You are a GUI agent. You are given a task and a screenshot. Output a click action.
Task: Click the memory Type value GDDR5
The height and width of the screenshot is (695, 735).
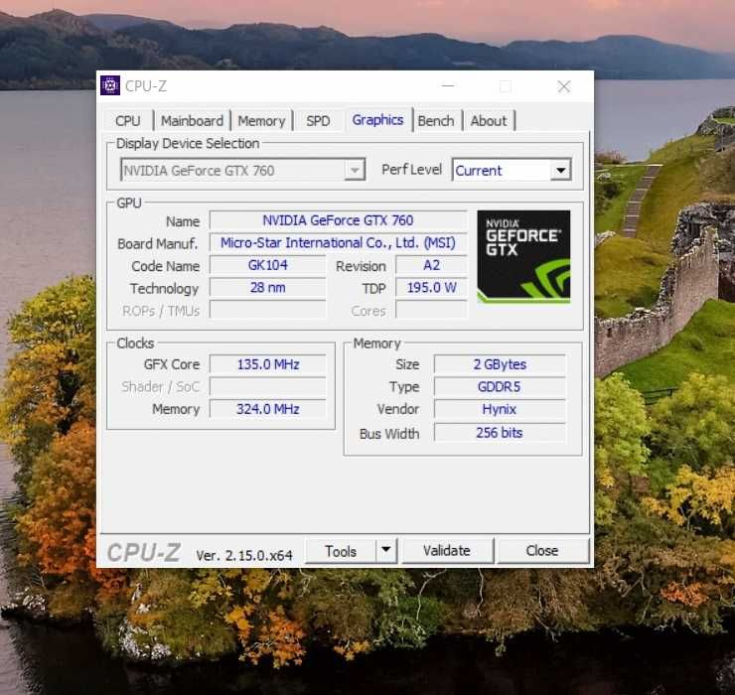tap(500, 386)
